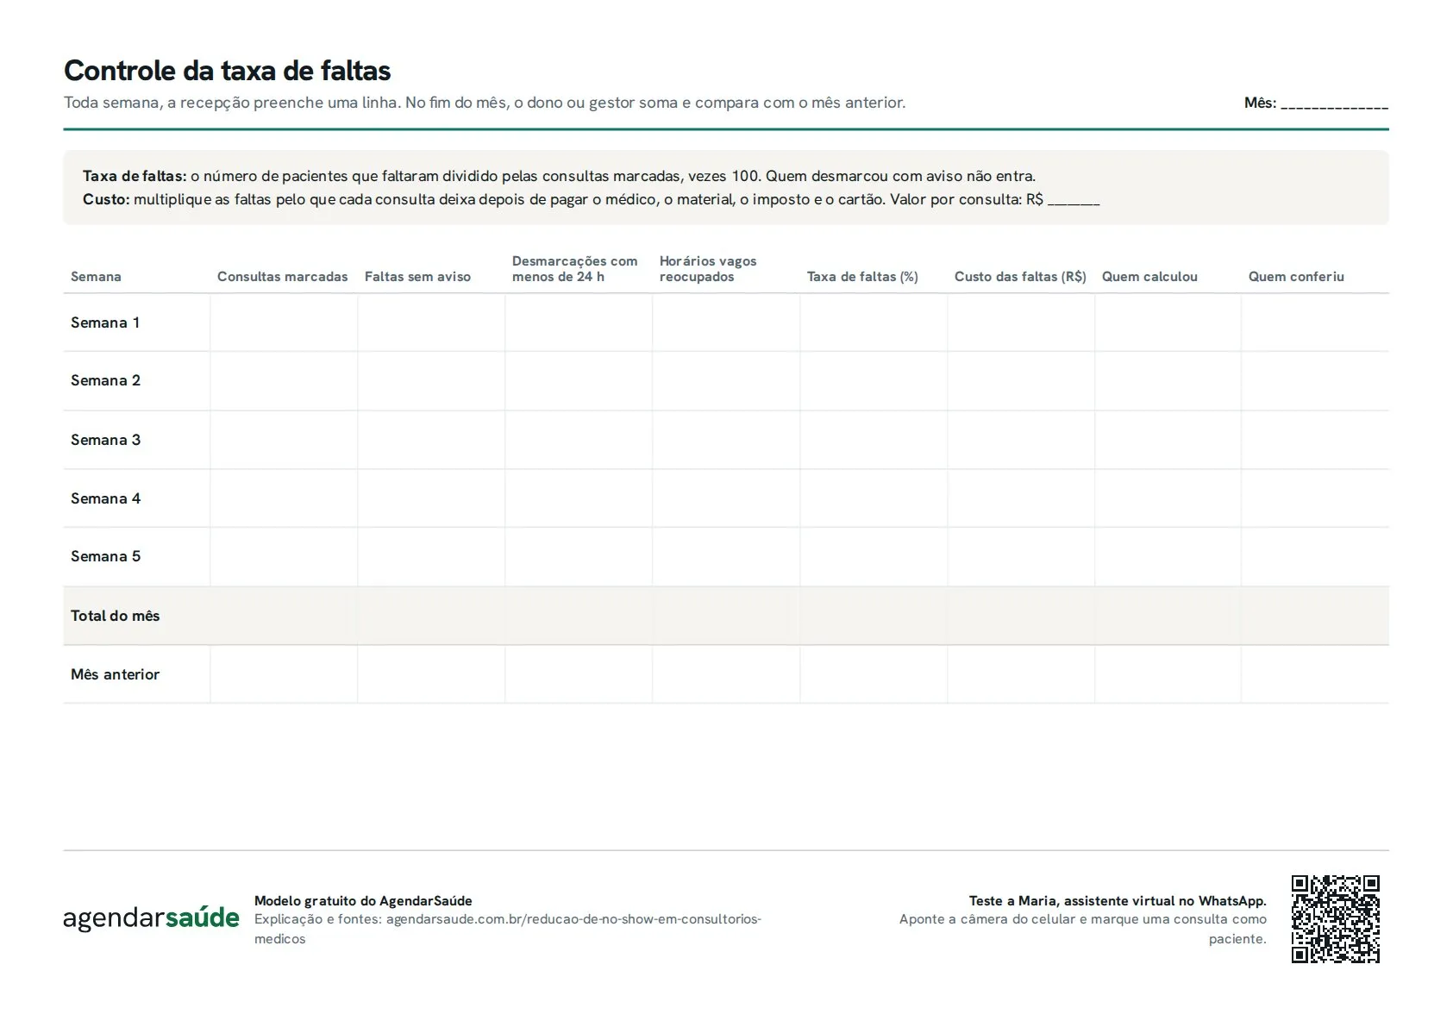Click the 'Semana 4' row label

click(105, 498)
